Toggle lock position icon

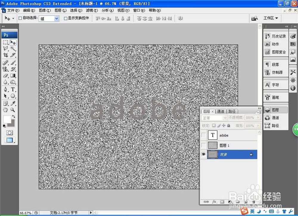tap(224, 125)
